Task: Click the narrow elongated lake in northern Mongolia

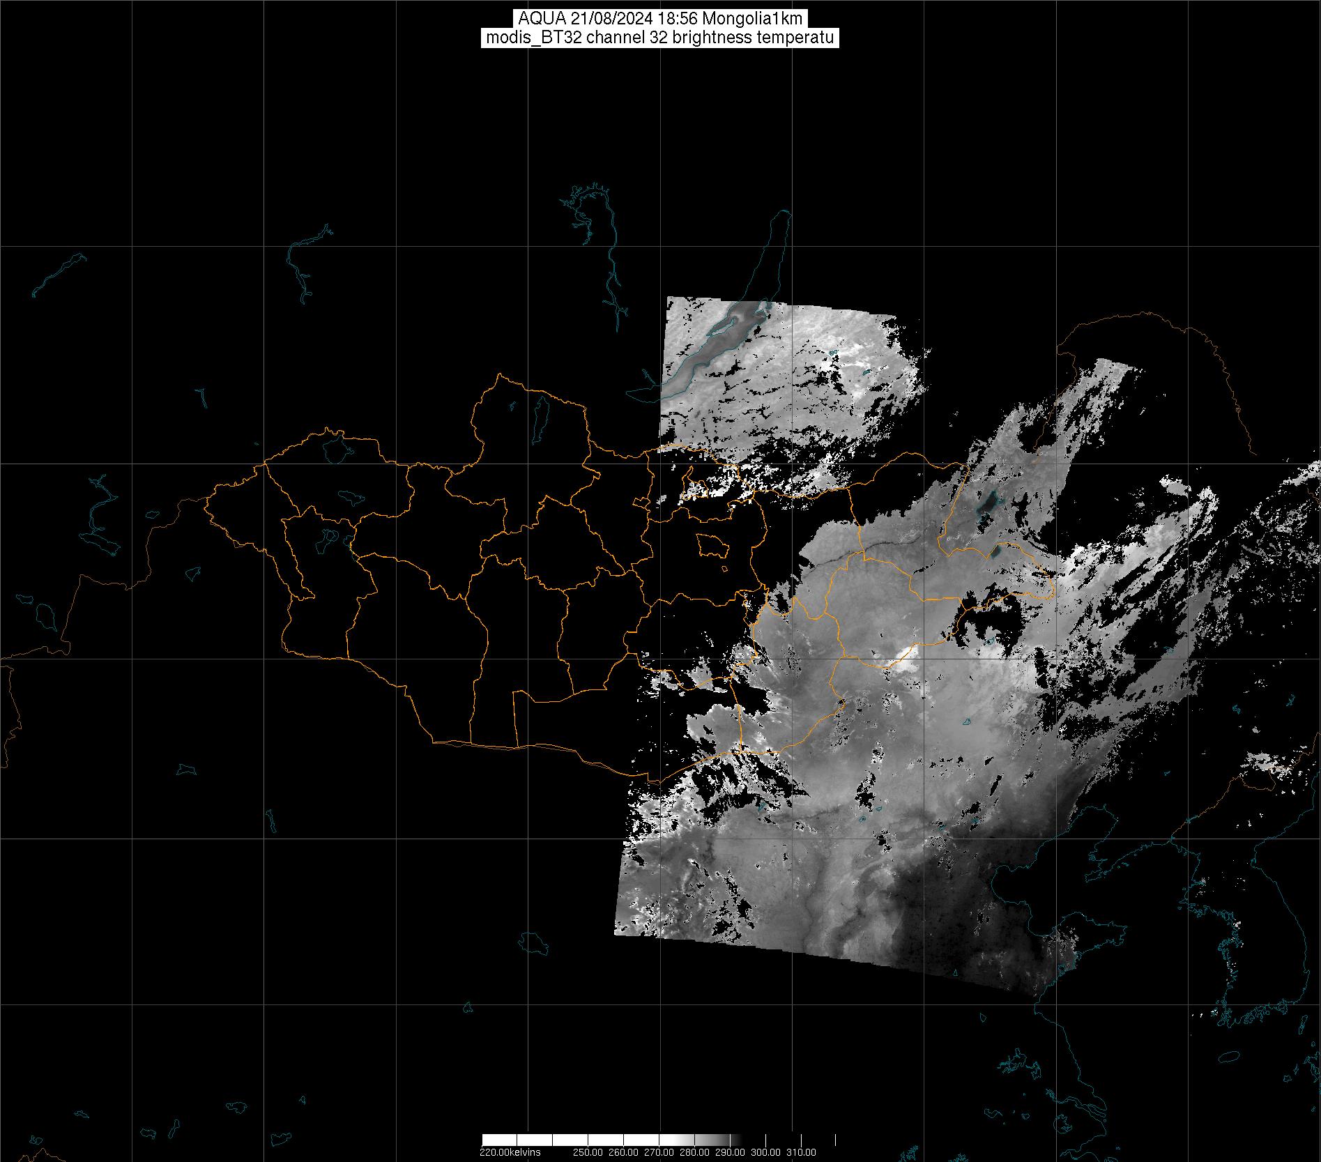Action: pos(540,415)
